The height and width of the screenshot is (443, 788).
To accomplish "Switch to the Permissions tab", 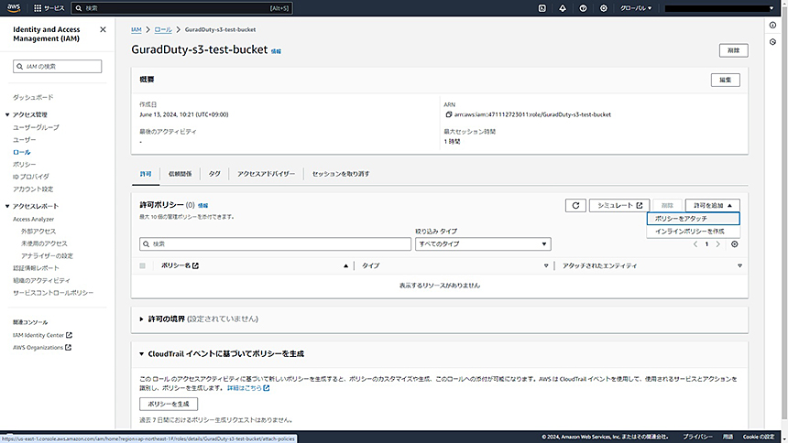I will [x=146, y=174].
